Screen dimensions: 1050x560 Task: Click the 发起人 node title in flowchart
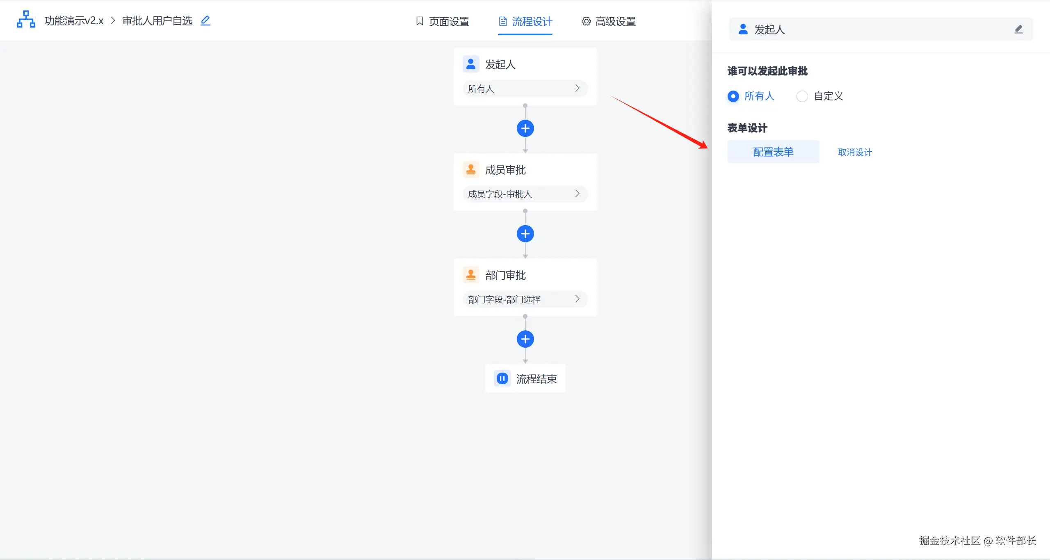point(500,64)
